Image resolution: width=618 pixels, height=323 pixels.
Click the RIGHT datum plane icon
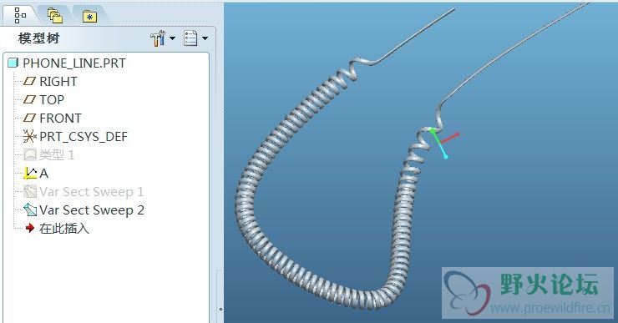[x=29, y=81]
